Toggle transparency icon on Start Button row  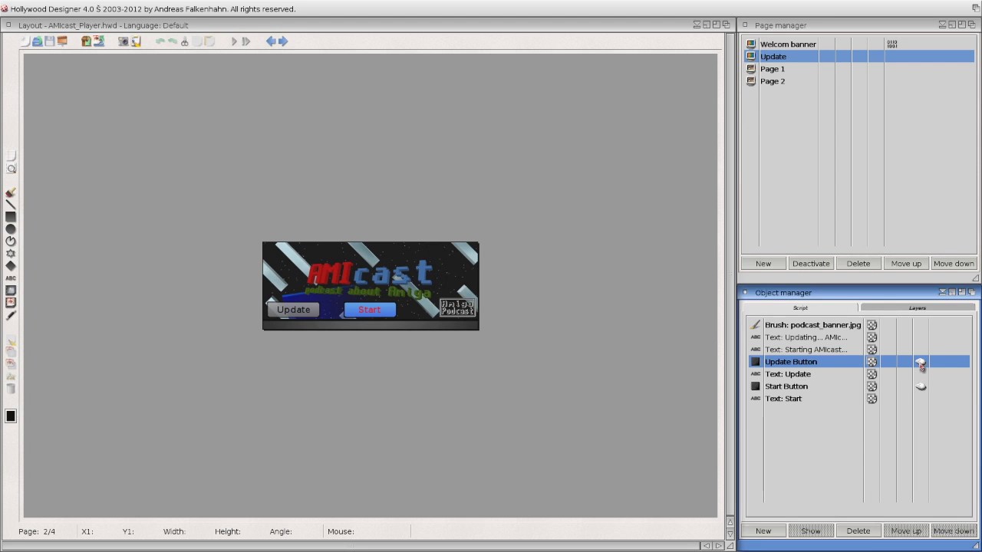pyautogui.click(x=872, y=386)
